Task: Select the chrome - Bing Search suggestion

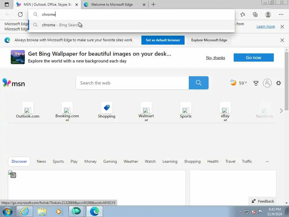Action: click(x=132, y=25)
